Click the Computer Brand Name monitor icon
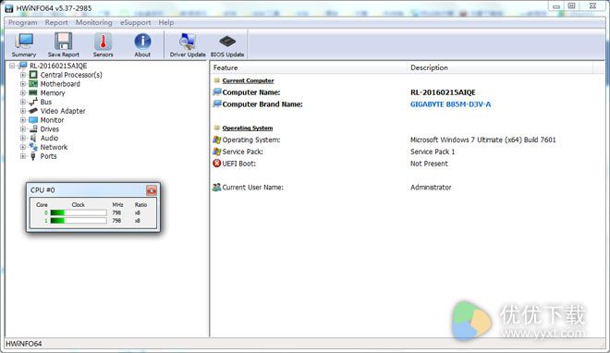Viewport: 610px width, 353px height. point(216,103)
